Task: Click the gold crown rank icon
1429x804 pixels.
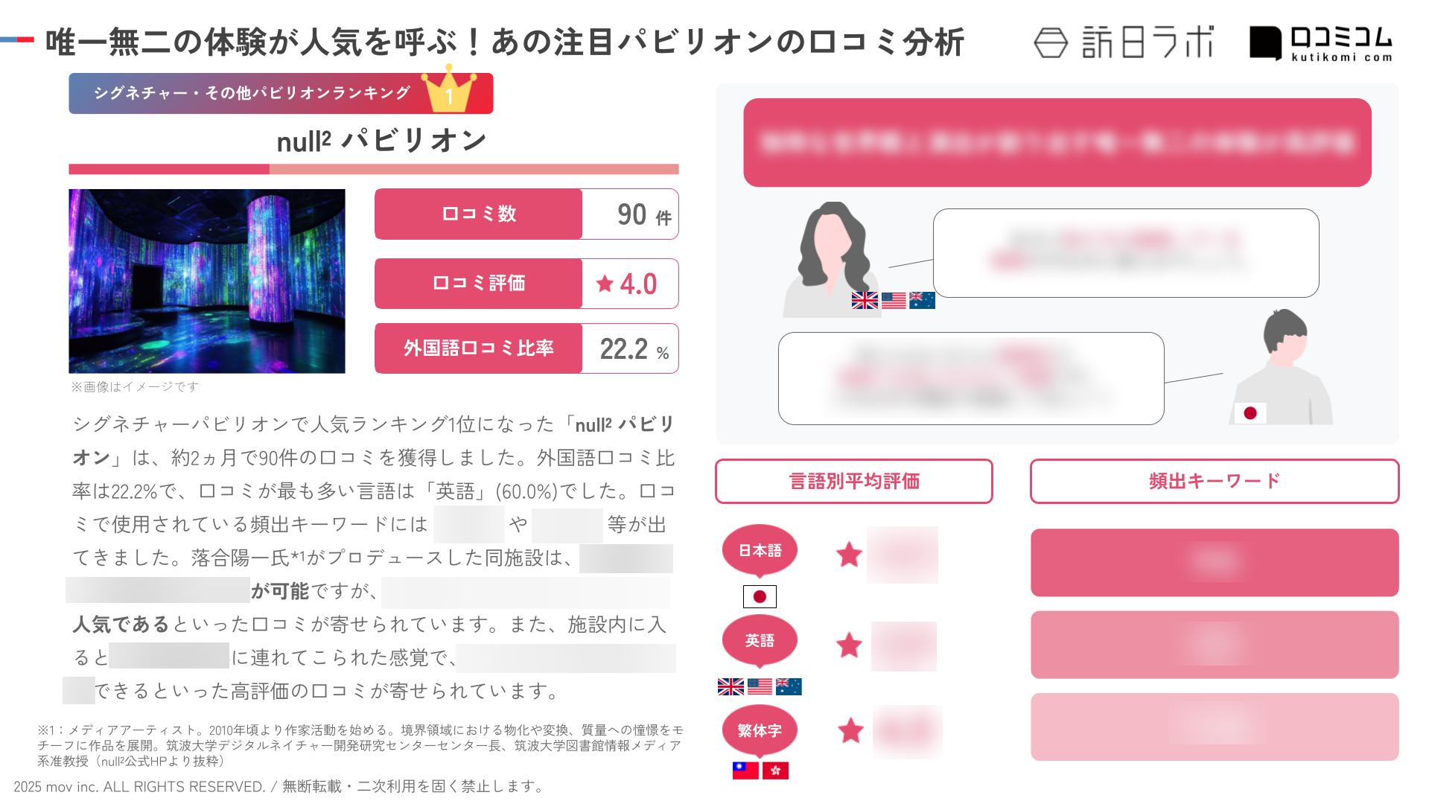Action: 449,88
